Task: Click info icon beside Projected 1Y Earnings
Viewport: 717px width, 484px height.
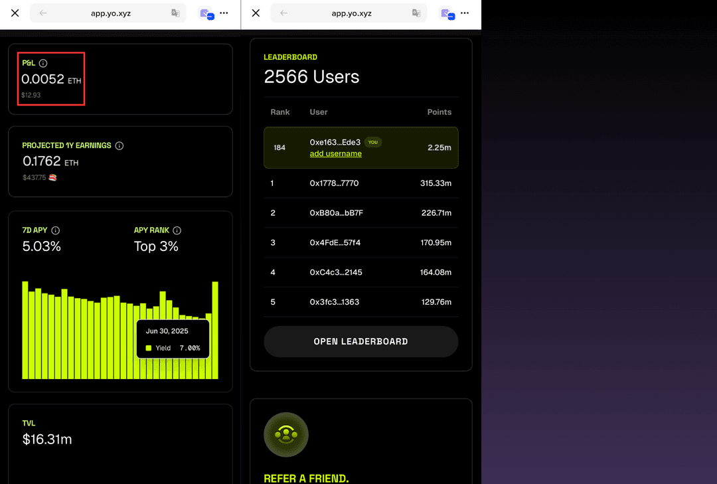Action: tap(119, 145)
